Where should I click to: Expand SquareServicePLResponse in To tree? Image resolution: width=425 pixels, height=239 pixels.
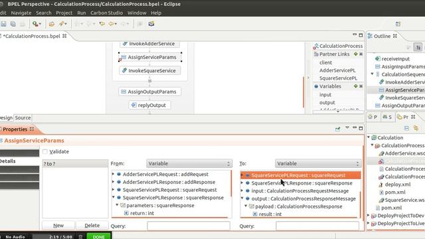(242, 183)
